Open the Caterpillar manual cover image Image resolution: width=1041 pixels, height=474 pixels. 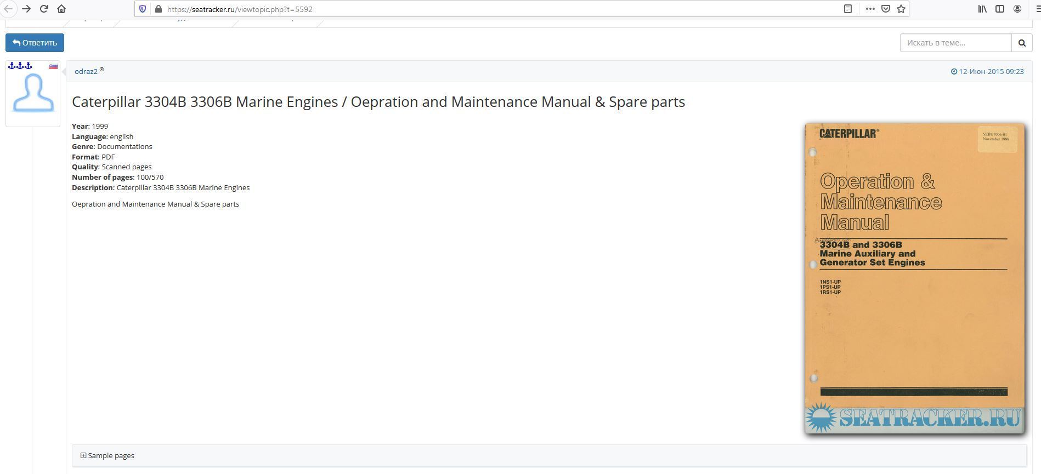point(914,278)
